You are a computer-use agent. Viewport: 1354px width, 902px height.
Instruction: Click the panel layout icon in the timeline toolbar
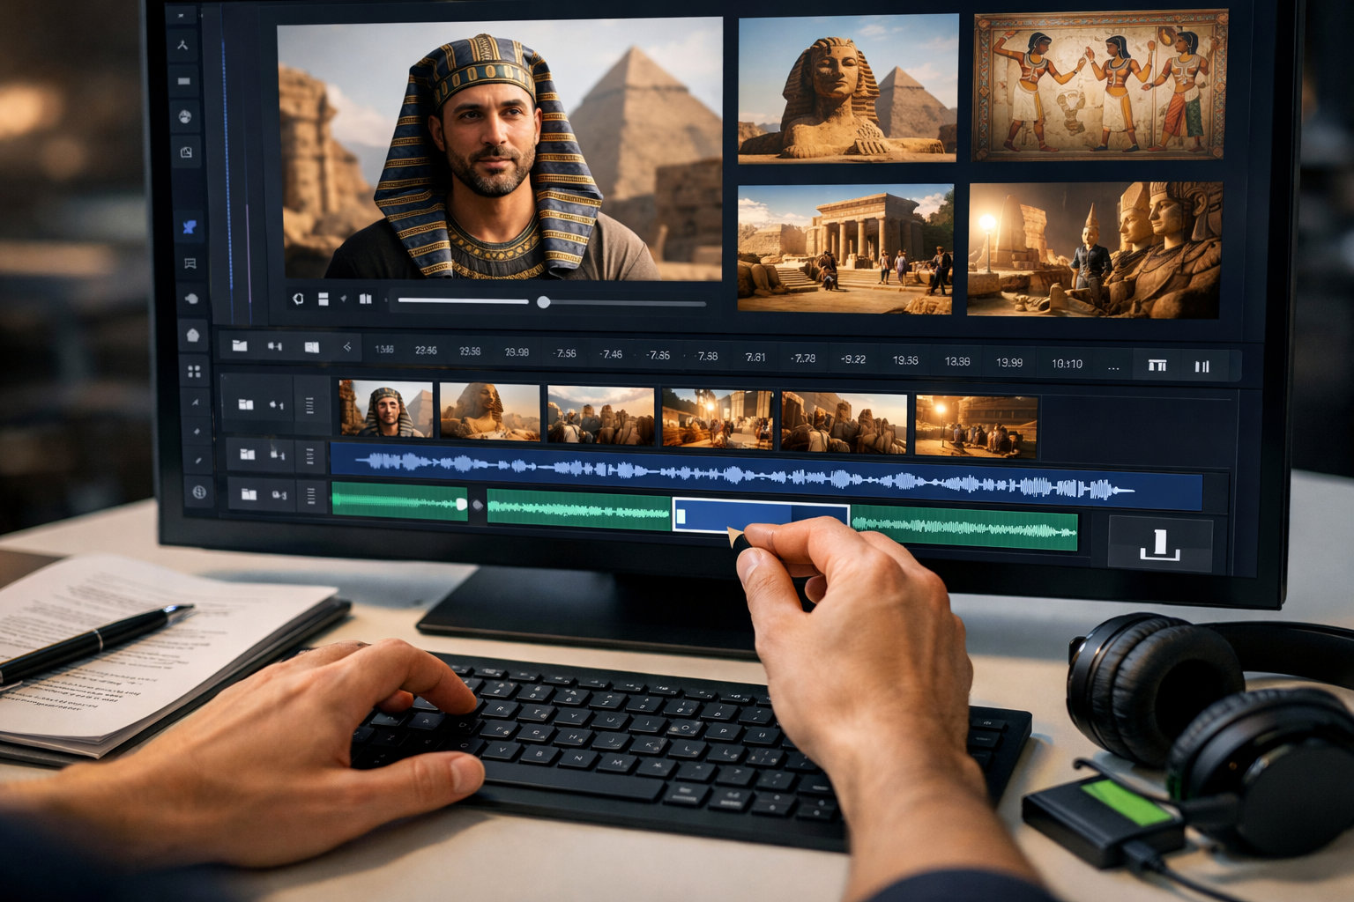[311, 347]
